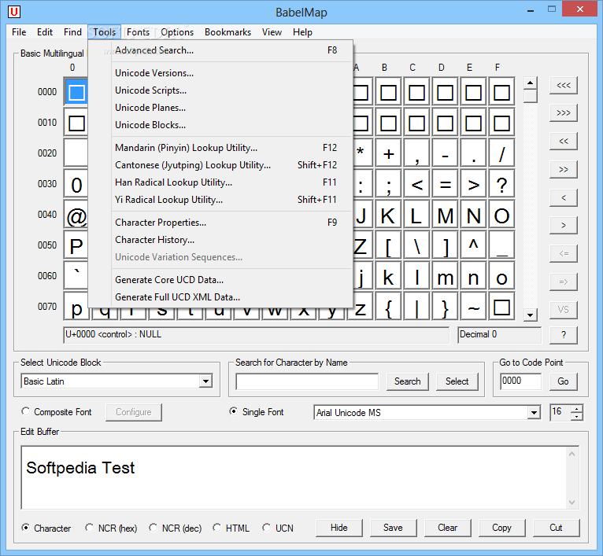Choose NCR (dec) display mode radio
The width and height of the screenshot is (603, 556).
coord(153,528)
